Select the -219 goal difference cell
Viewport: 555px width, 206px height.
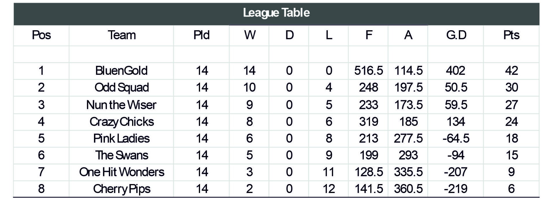456,189
